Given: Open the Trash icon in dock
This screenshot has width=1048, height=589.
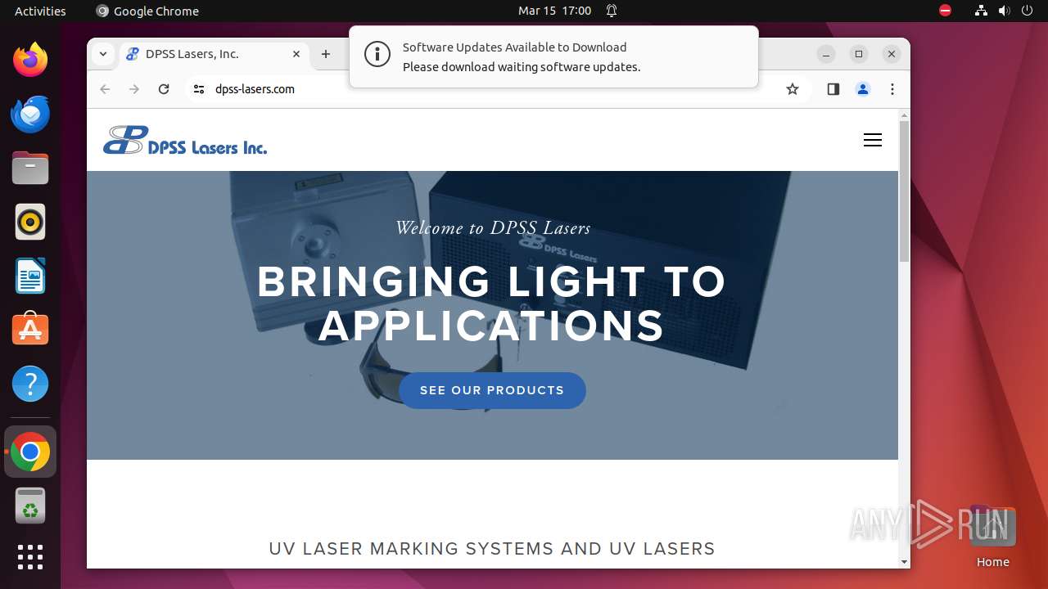Looking at the screenshot, I should 30,506.
